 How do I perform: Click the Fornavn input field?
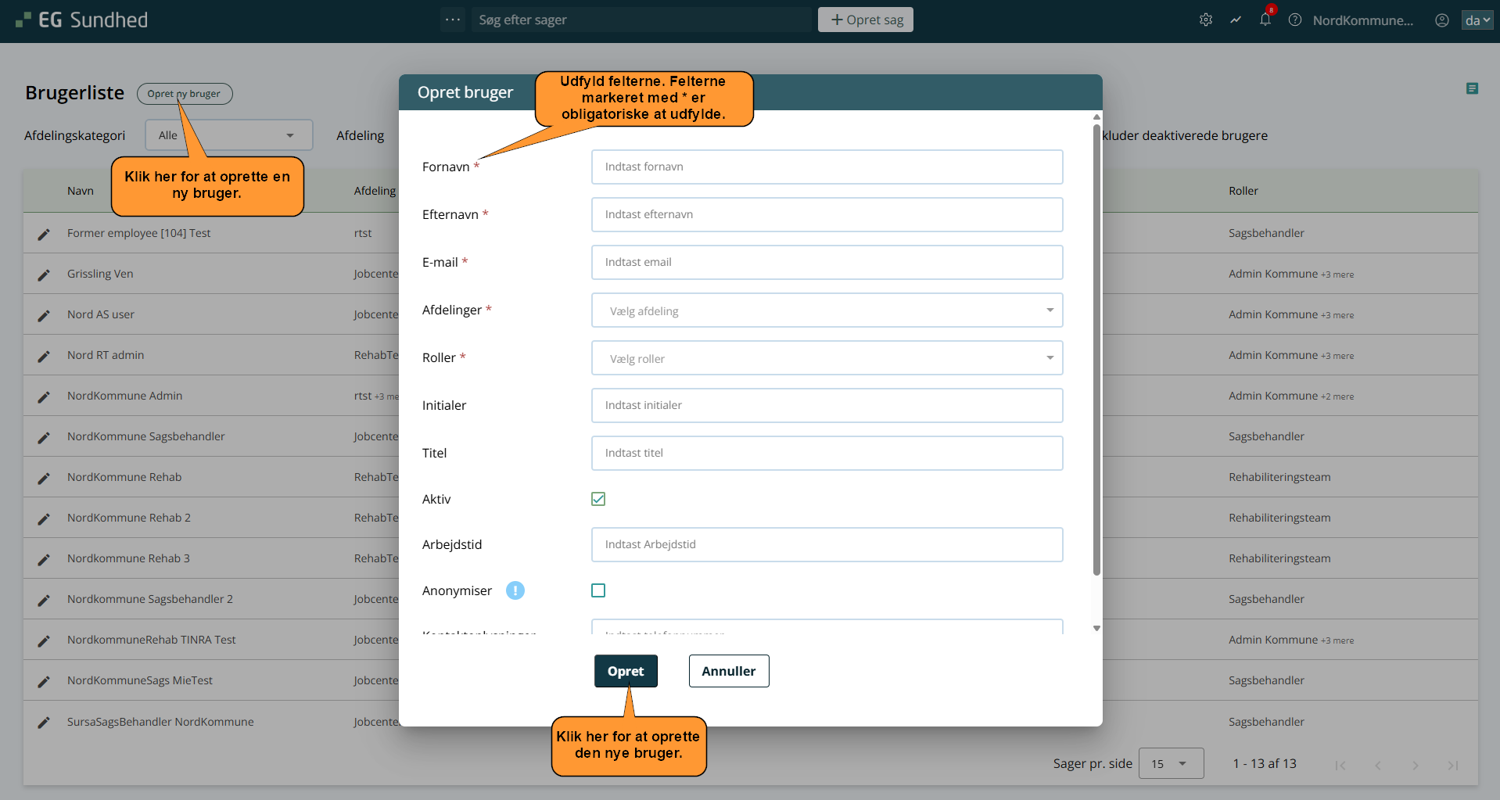pyautogui.click(x=827, y=167)
